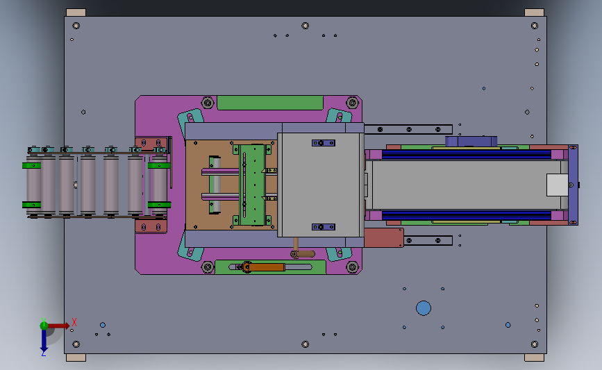Click the blue Z-axis arrow of the triad
The height and width of the screenshot is (370, 602).
tap(44, 341)
